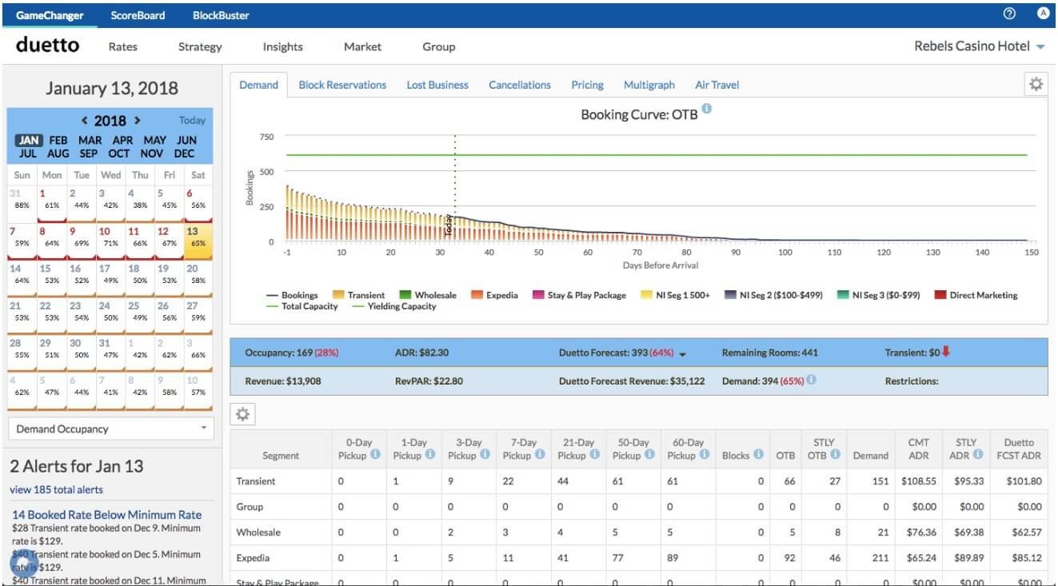Switch to ScoreBoard tab
This screenshot has width=1058, height=586.
pos(138,15)
